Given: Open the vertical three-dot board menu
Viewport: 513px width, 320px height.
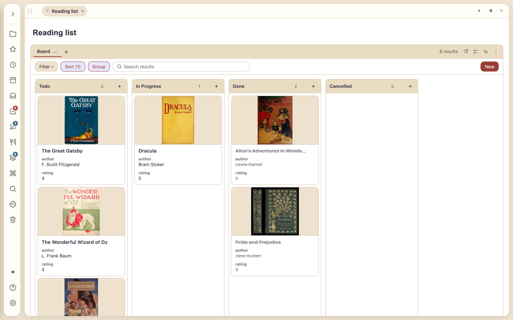Looking at the screenshot, I should coord(496,51).
